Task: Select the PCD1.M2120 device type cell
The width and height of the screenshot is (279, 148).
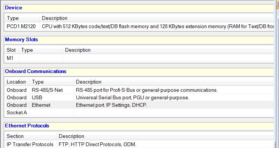Action: point(22,26)
